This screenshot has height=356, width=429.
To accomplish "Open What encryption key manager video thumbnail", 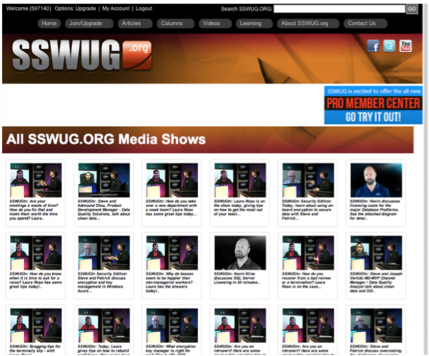I will [x=172, y=325].
